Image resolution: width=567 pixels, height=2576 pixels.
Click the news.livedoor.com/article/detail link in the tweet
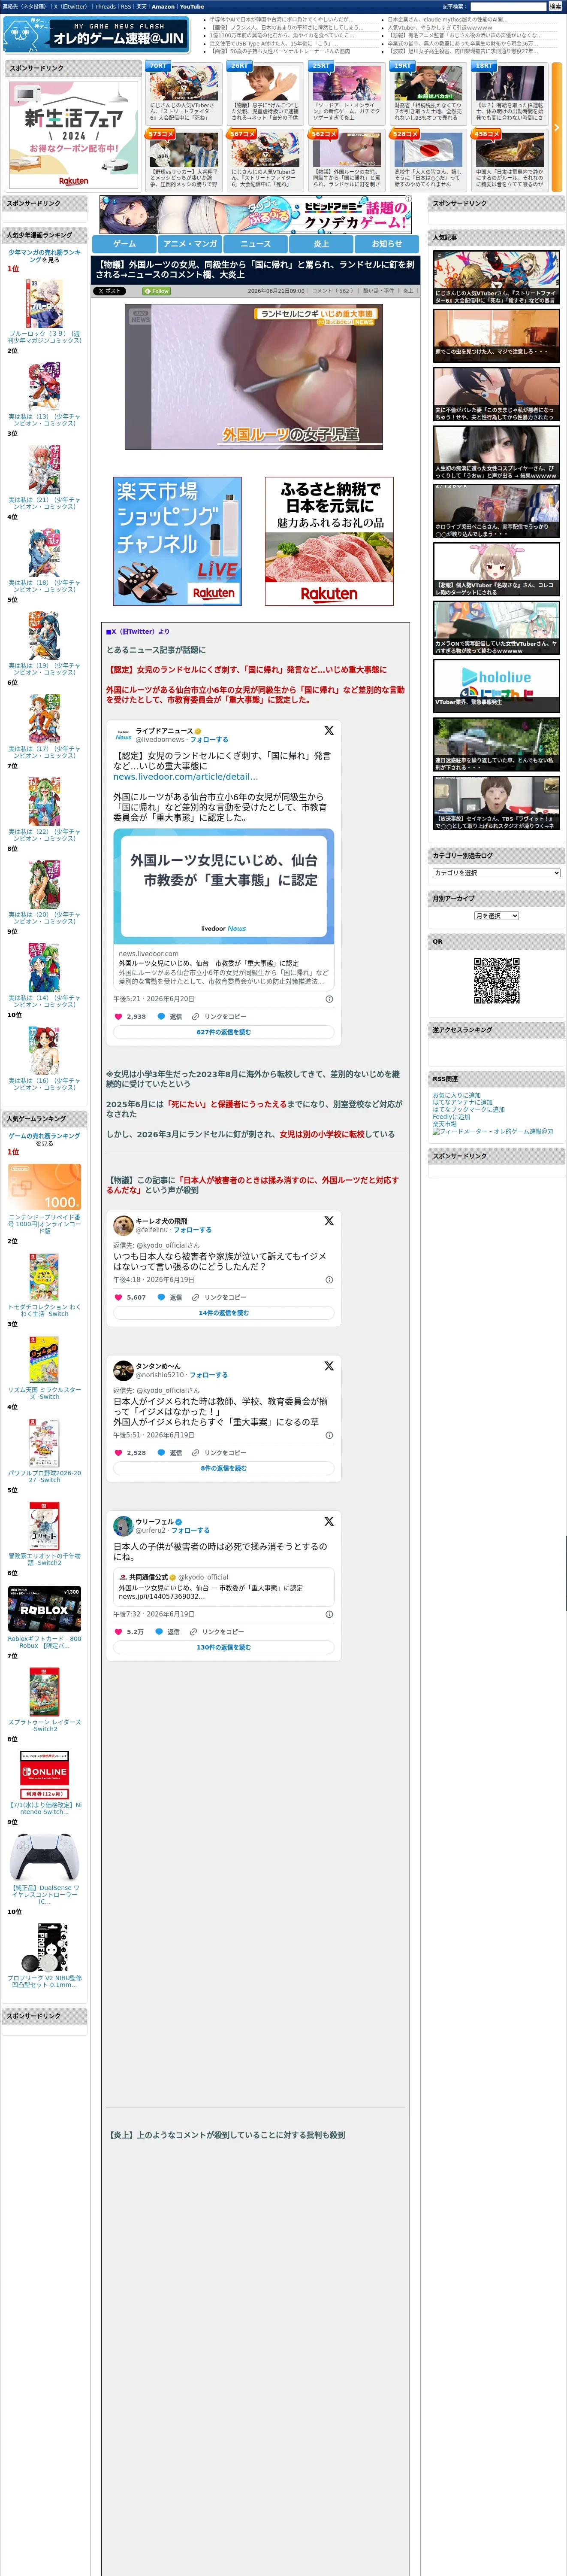(x=186, y=777)
